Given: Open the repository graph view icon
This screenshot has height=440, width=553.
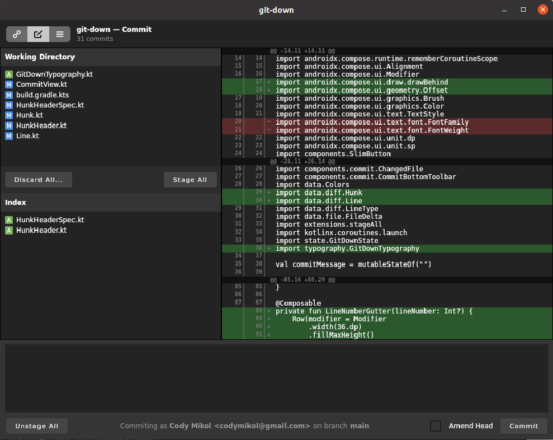Looking at the screenshot, I should pyautogui.click(x=17, y=34).
